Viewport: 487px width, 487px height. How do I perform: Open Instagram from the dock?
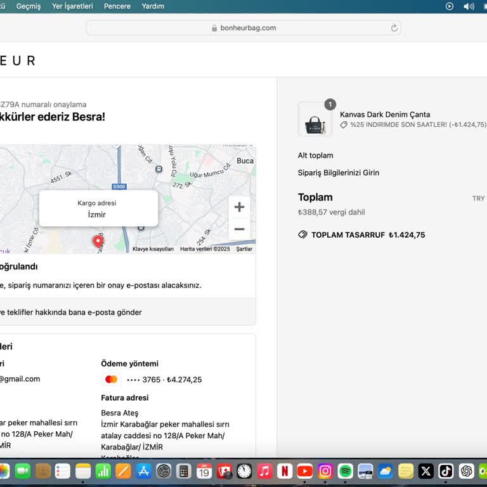(325, 471)
